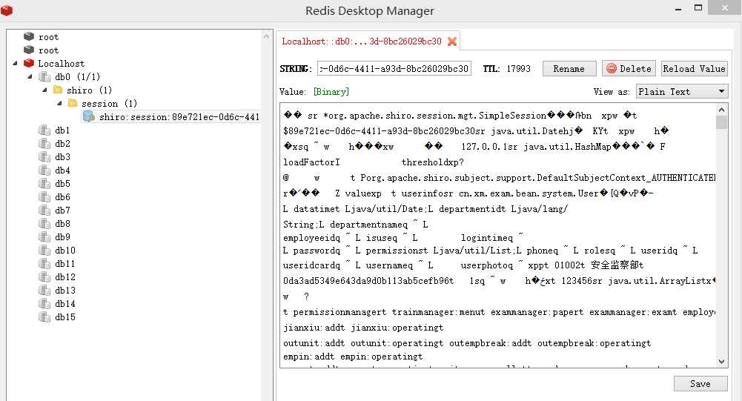Collapse the db0 database node
The width and height of the screenshot is (742, 401).
click(30, 76)
